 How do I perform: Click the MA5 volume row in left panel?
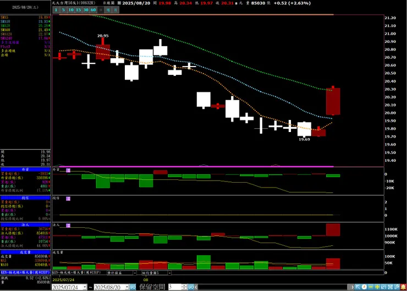coord(25,260)
